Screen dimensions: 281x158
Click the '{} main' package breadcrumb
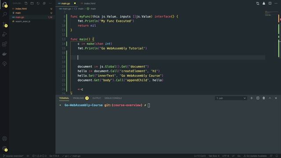coord(79,9)
